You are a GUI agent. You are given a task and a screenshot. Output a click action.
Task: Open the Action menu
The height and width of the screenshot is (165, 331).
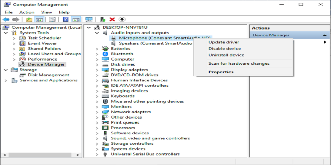(27, 12)
